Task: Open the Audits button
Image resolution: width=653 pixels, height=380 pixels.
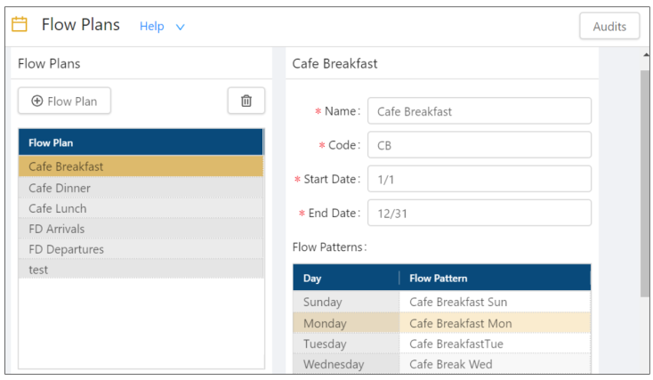Action: 609,27
